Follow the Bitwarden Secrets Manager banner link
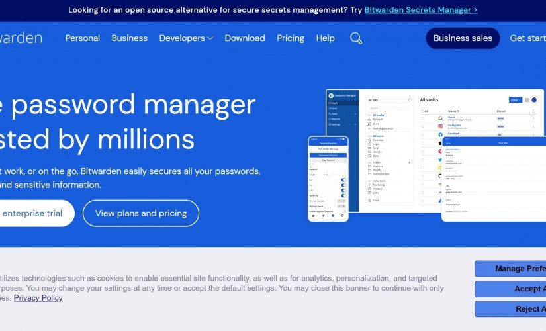 [421, 10]
